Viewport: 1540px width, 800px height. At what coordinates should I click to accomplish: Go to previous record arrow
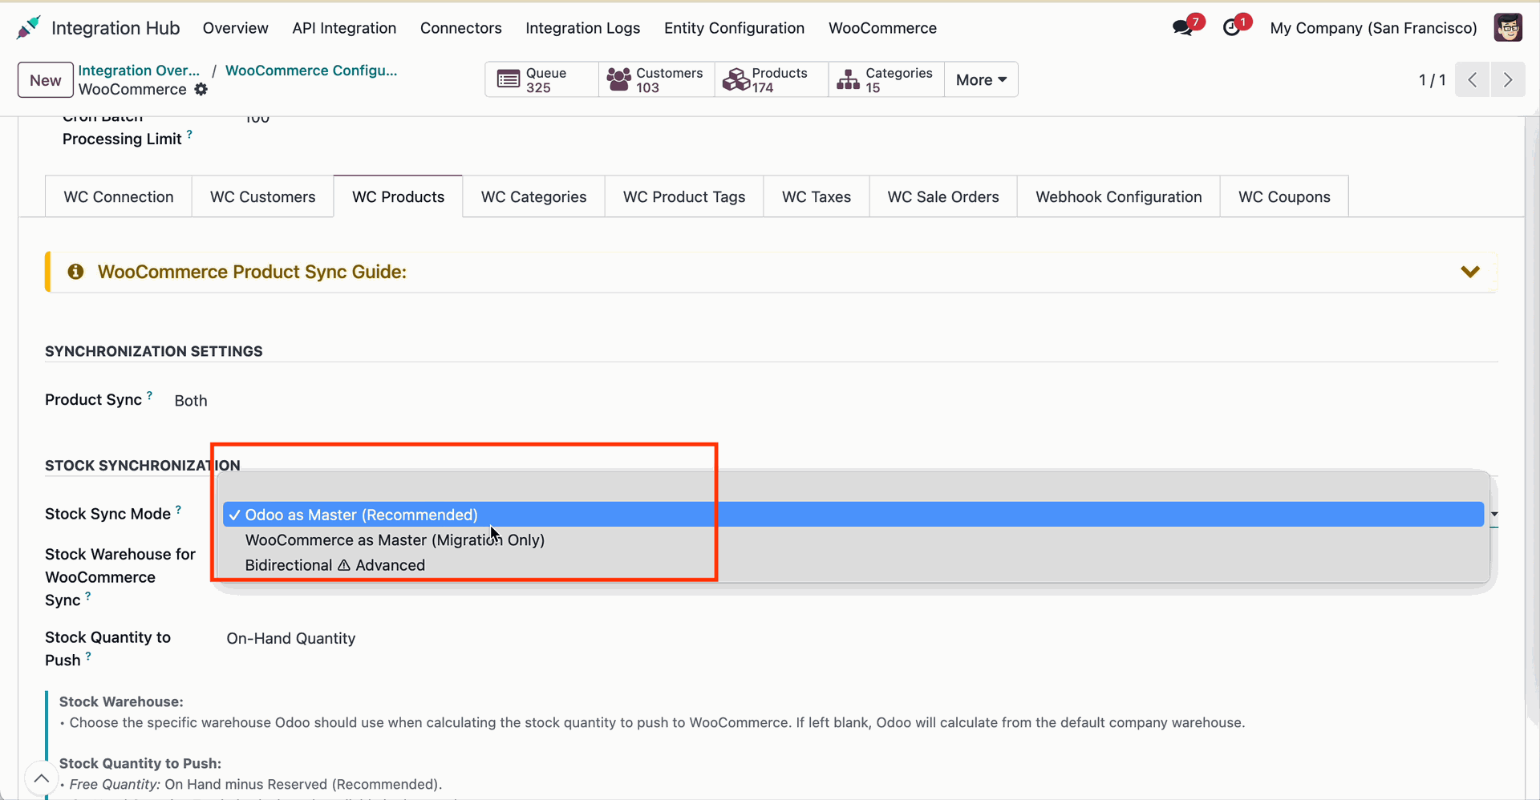coord(1472,80)
